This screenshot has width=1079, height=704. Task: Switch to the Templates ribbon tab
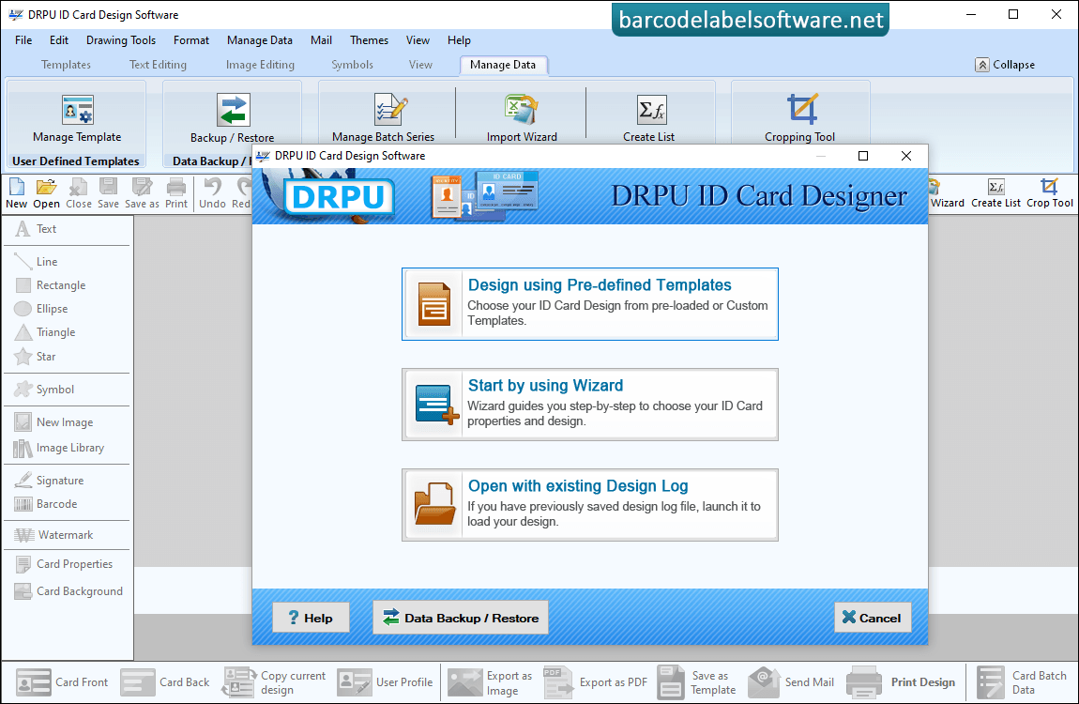click(66, 65)
